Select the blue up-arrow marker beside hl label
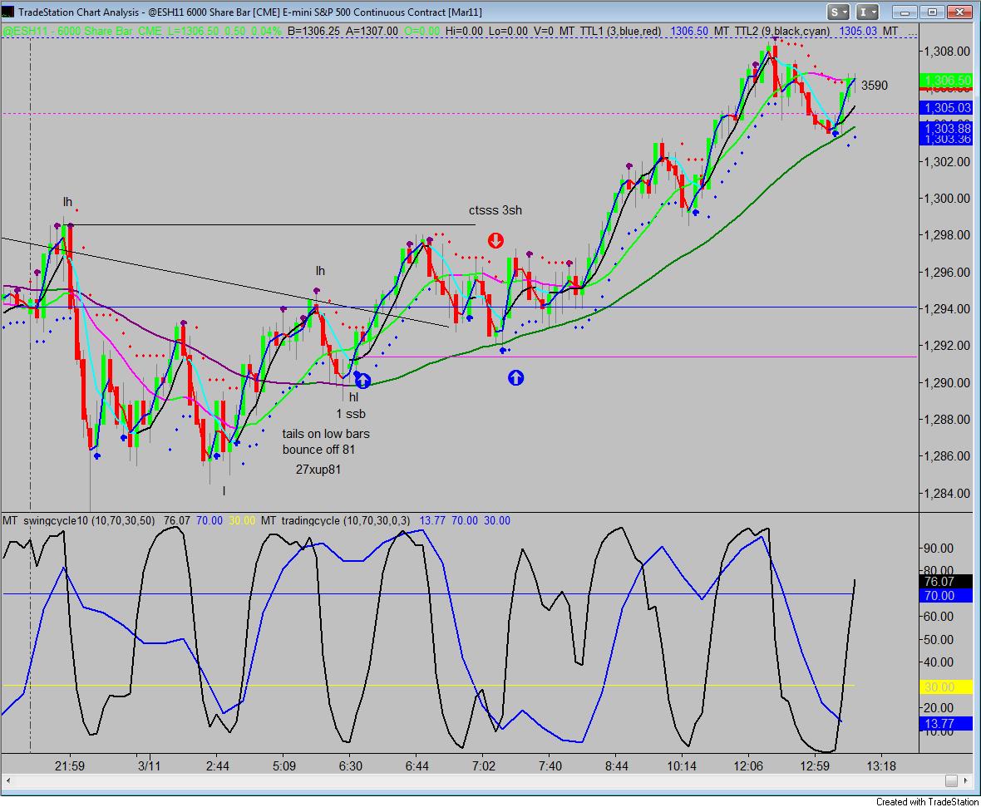Screen dimensions: 981x807 [362, 381]
